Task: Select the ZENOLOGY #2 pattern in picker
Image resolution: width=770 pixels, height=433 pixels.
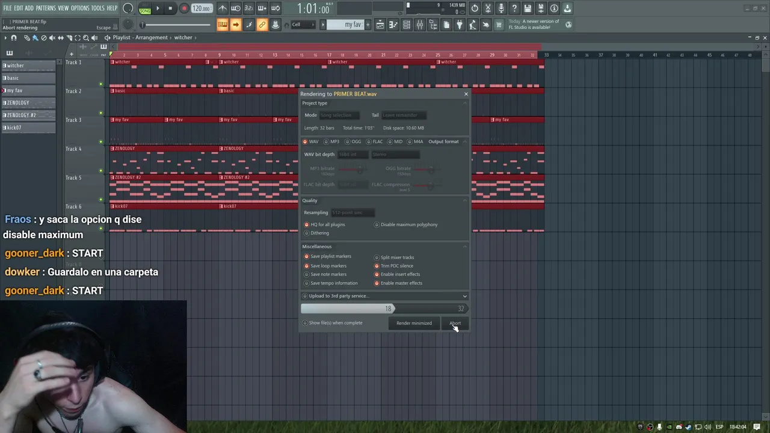Action: point(28,115)
